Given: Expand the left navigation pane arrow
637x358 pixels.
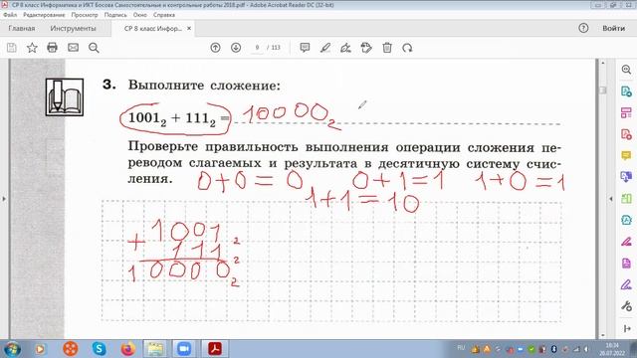Looking at the screenshot, I should click(4, 199).
